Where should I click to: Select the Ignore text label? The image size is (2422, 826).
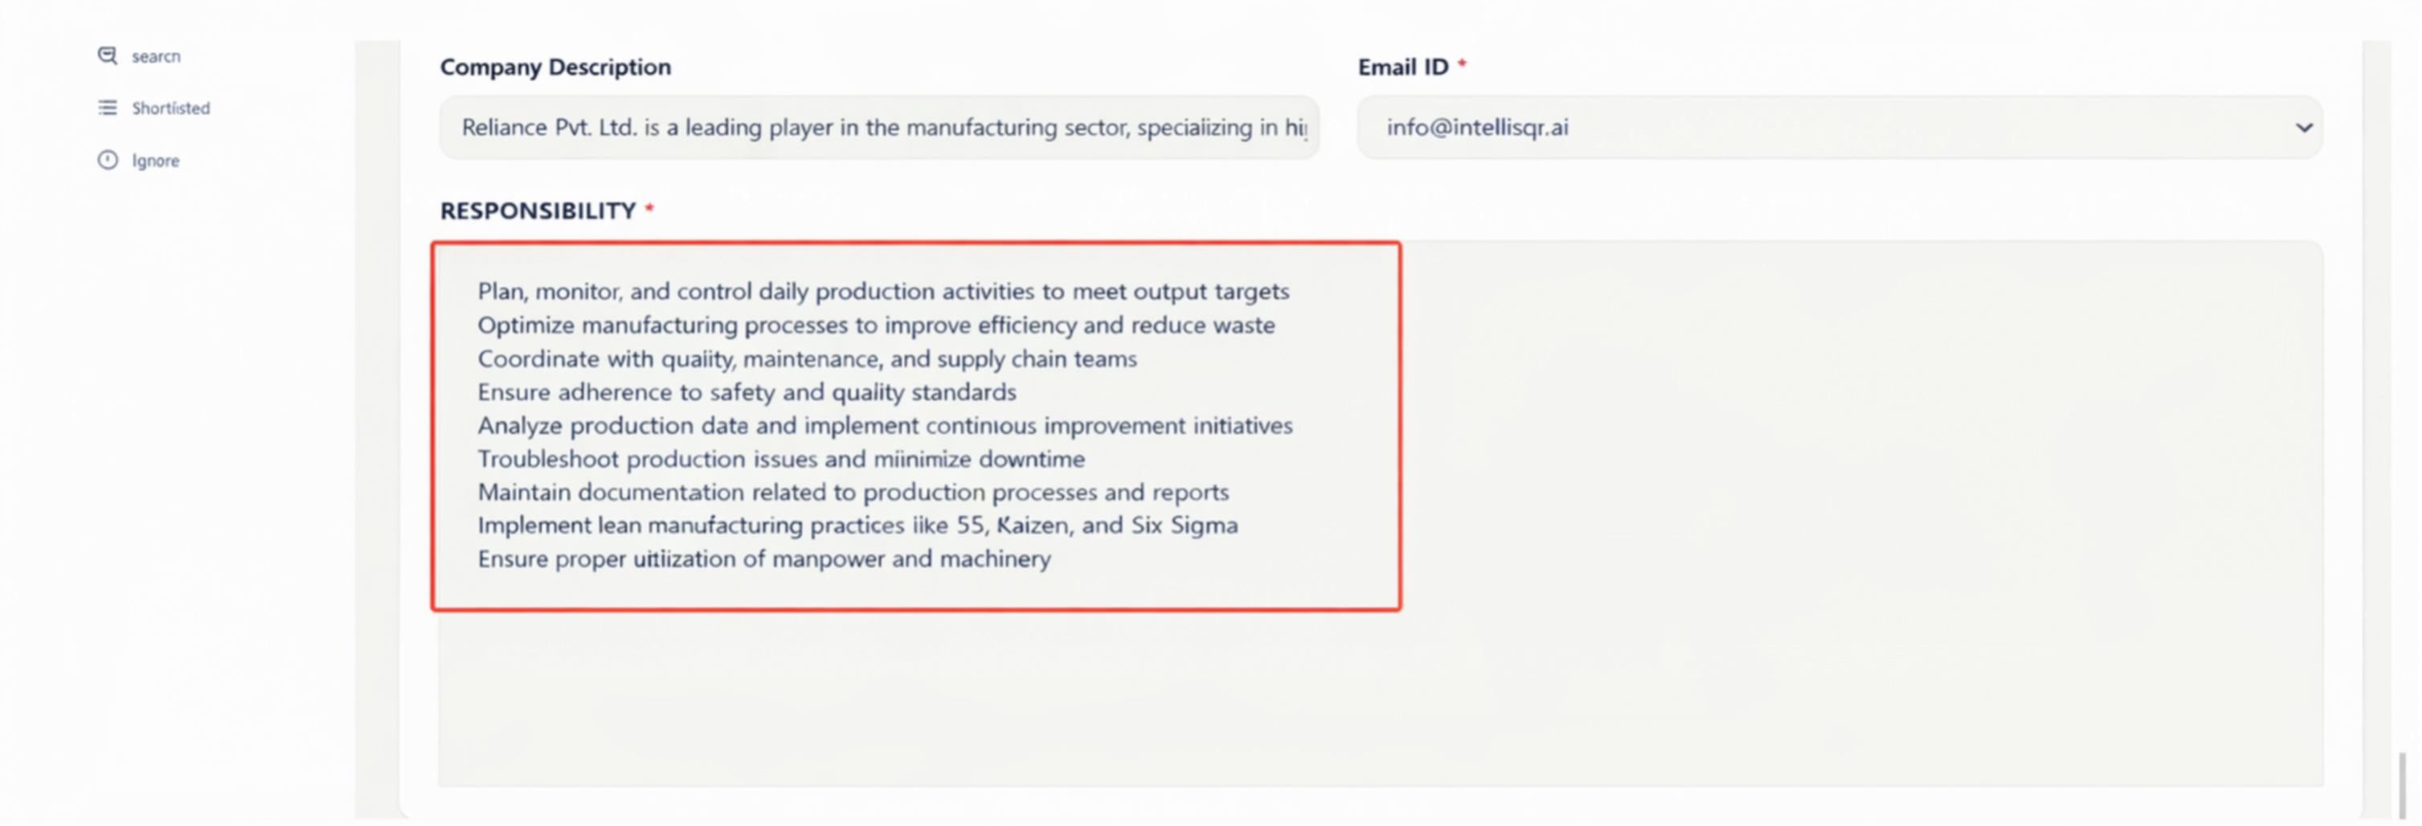coord(156,161)
